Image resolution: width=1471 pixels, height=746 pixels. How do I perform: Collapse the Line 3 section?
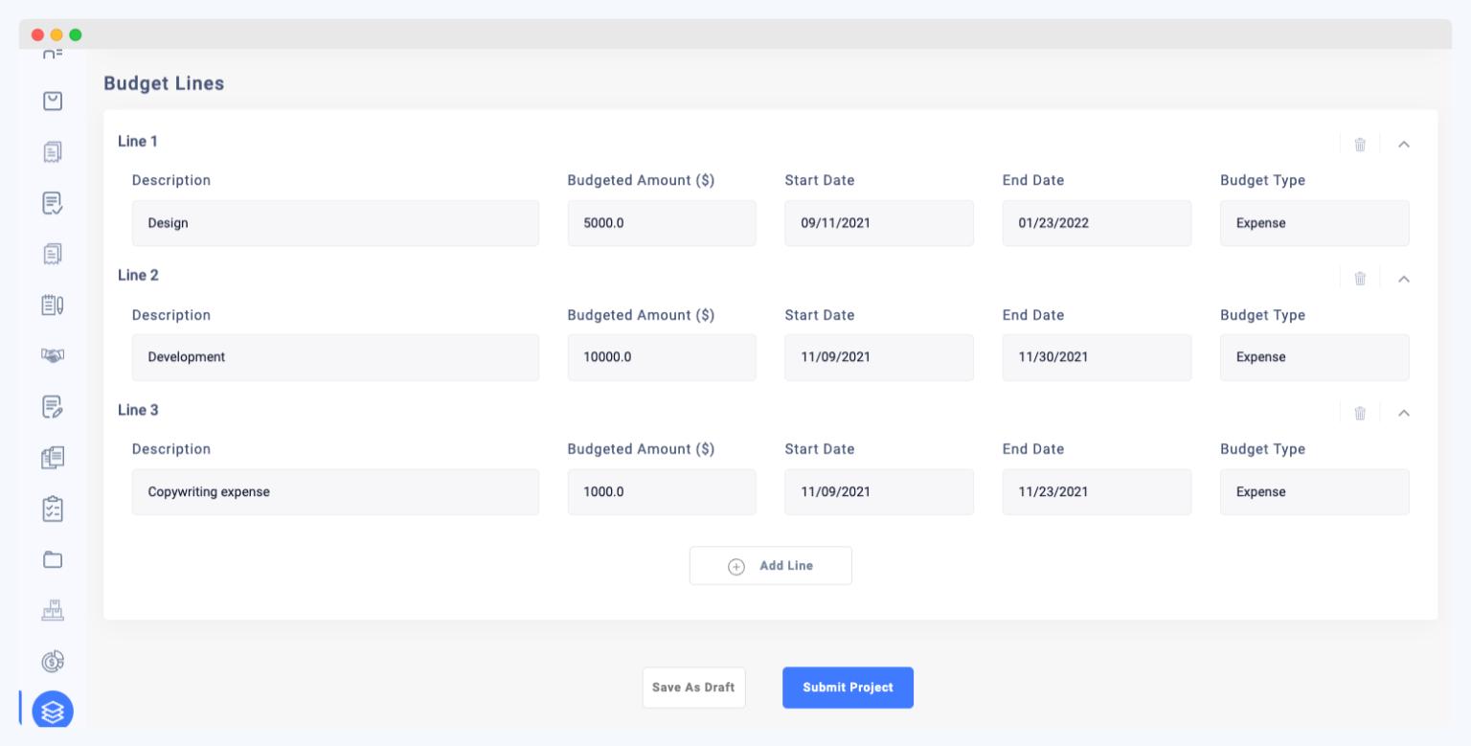point(1404,413)
